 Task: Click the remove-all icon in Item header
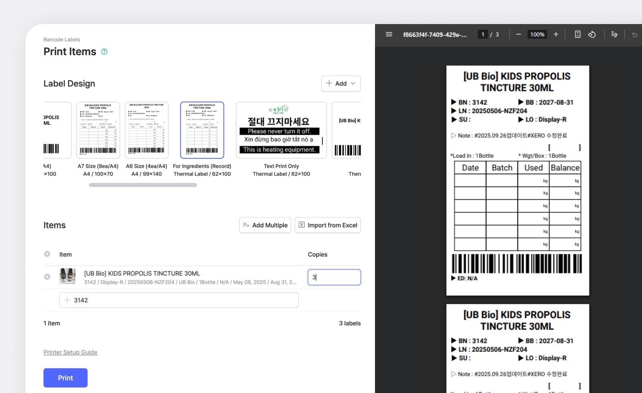pyautogui.click(x=47, y=254)
